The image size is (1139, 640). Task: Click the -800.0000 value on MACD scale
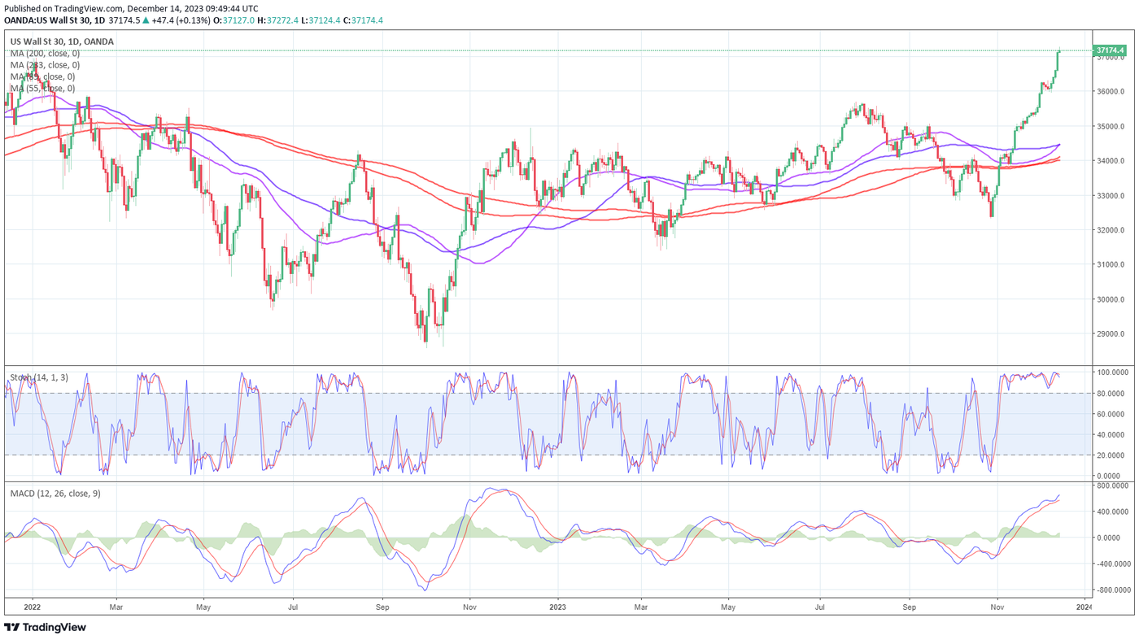click(x=1113, y=590)
